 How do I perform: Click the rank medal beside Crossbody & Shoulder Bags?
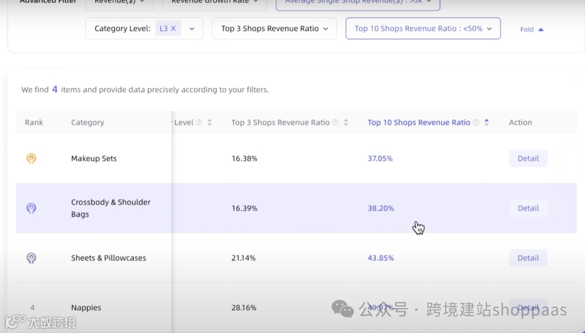tap(31, 208)
